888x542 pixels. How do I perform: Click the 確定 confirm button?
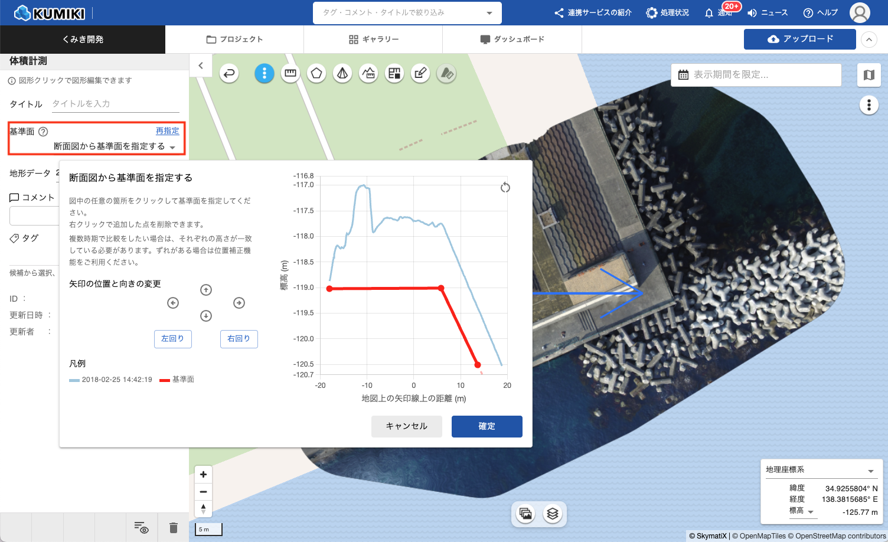(487, 426)
